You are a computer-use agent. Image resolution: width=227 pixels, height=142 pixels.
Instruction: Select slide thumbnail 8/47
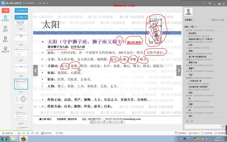[x=21, y=84]
